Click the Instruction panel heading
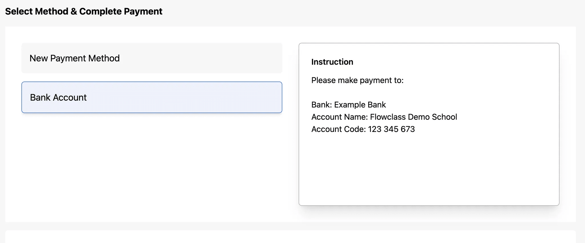Image resolution: width=585 pixels, height=243 pixels. [x=332, y=62]
